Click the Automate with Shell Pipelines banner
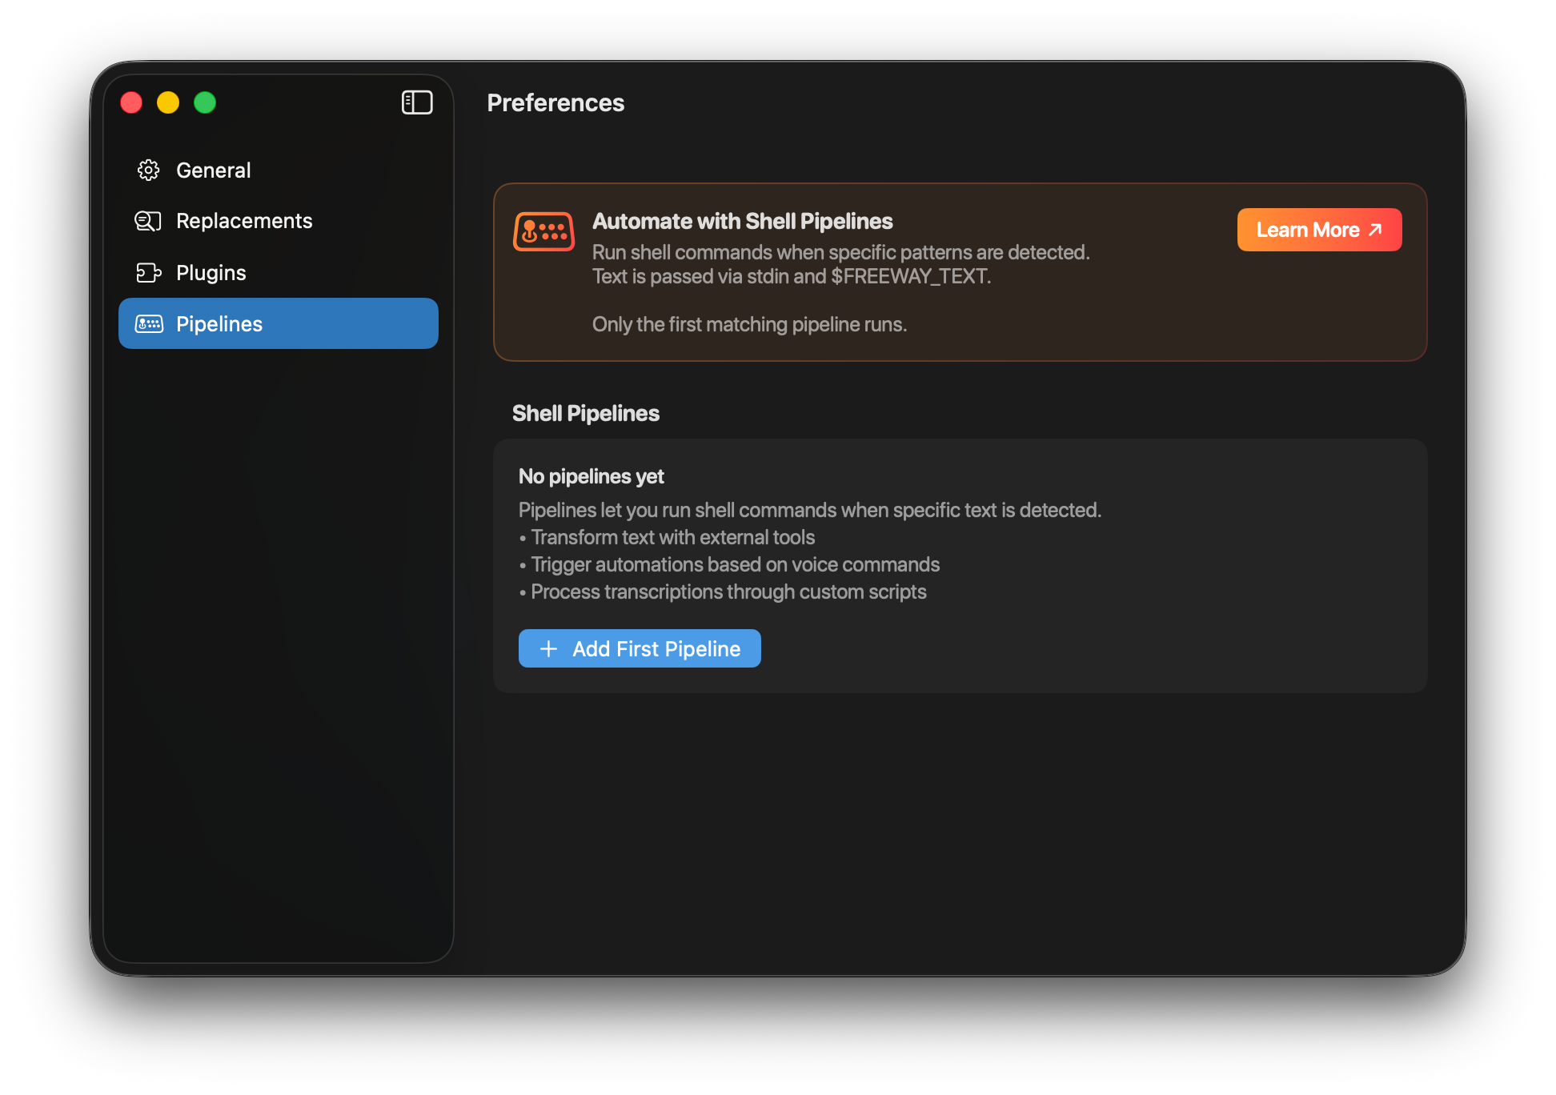This screenshot has width=1556, height=1095. pos(880,272)
